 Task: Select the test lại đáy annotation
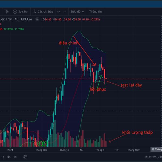pyautogui.click(x=131, y=85)
